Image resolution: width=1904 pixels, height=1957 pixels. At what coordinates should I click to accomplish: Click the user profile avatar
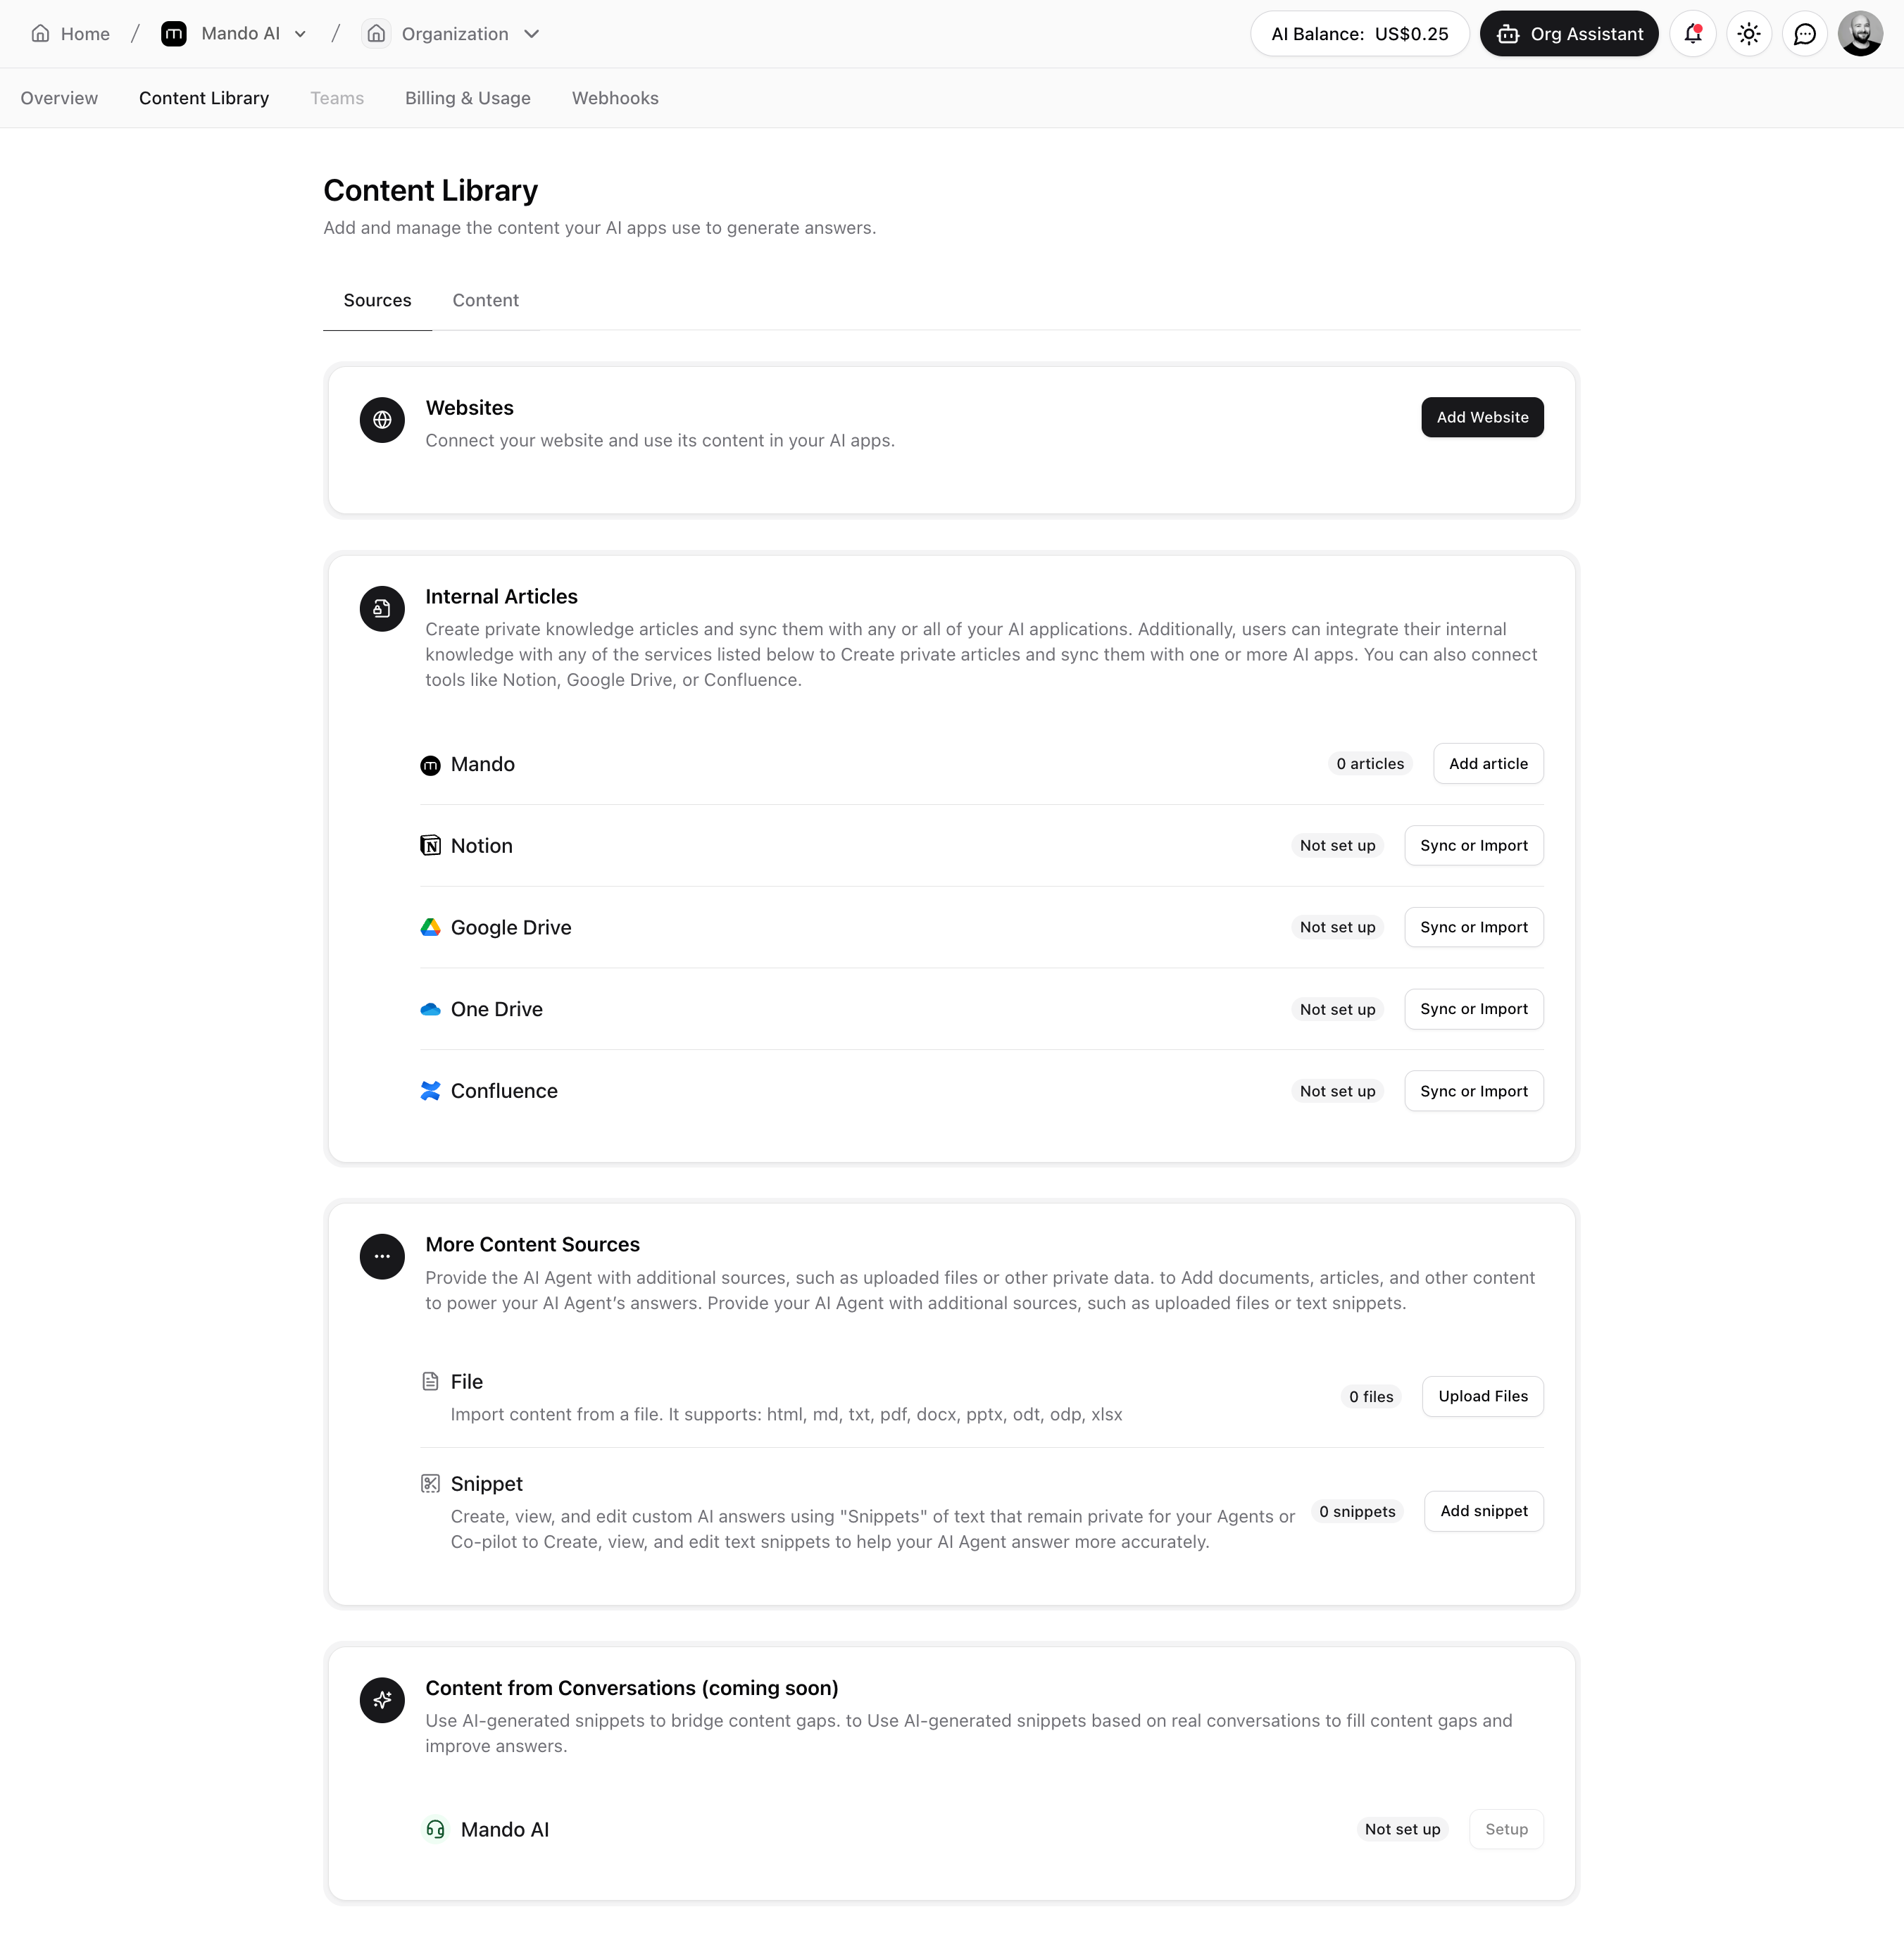click(x=1860, y=34)
